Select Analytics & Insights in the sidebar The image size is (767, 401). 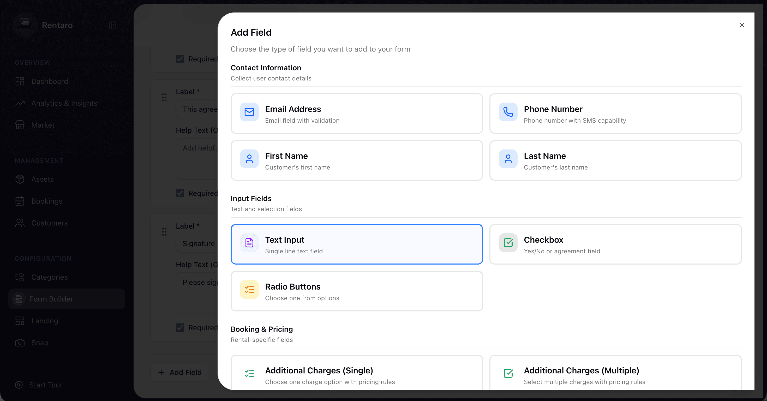(64, 103)
